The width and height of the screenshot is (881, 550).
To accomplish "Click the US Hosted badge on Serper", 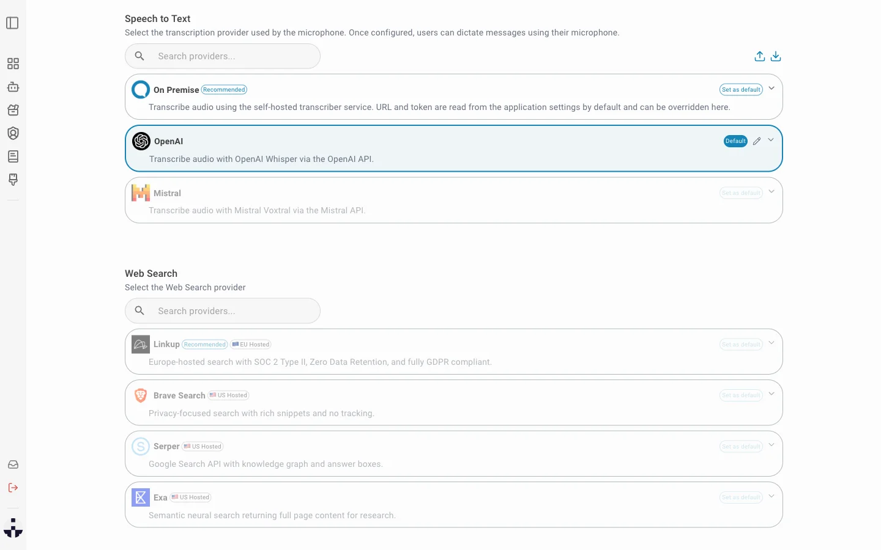I will point(203,447).
